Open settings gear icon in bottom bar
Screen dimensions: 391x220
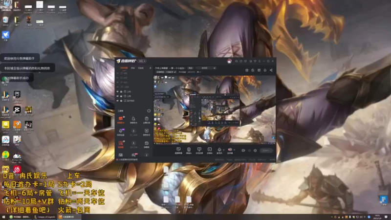coord(255,151)
